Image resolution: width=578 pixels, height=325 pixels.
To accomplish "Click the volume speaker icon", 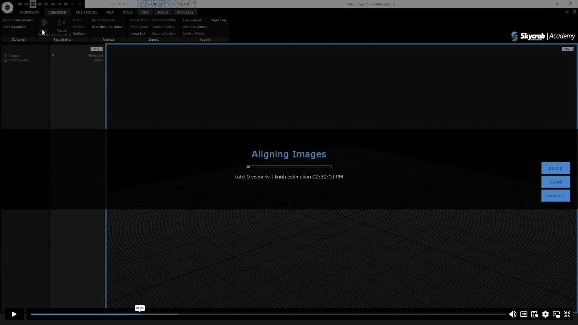I will tap(513, 314).
